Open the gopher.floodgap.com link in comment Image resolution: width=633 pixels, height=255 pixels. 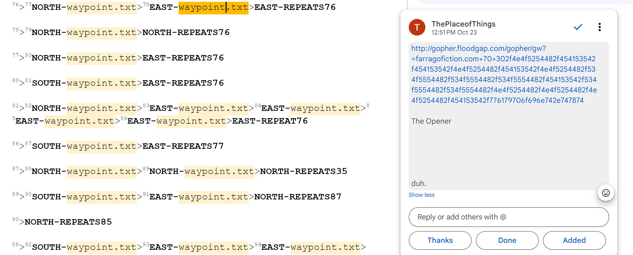click(503, 74)
